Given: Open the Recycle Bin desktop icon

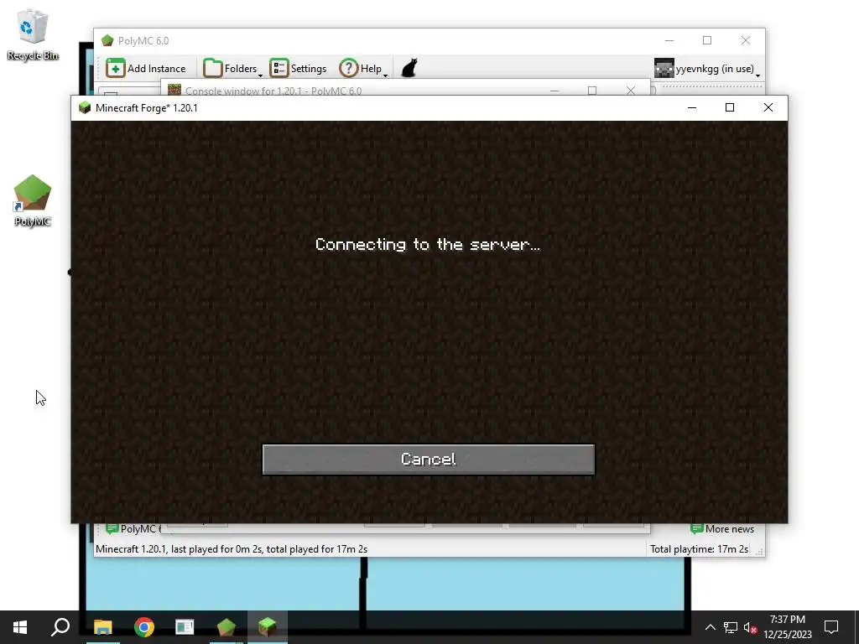Looking at the screenshot, I should pos(33,35).
